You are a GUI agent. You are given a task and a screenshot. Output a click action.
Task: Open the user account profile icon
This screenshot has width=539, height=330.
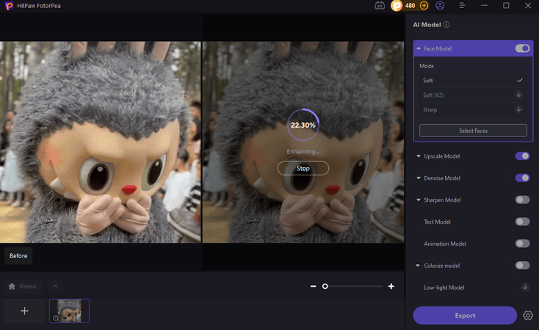pyautogui.click(x=440, y=5)
